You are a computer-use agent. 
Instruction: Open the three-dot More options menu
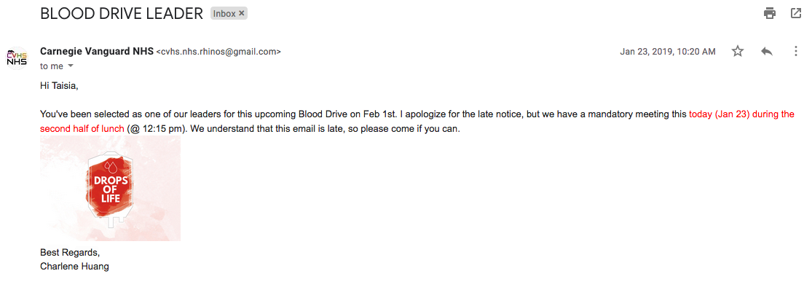tap(795, 52)
